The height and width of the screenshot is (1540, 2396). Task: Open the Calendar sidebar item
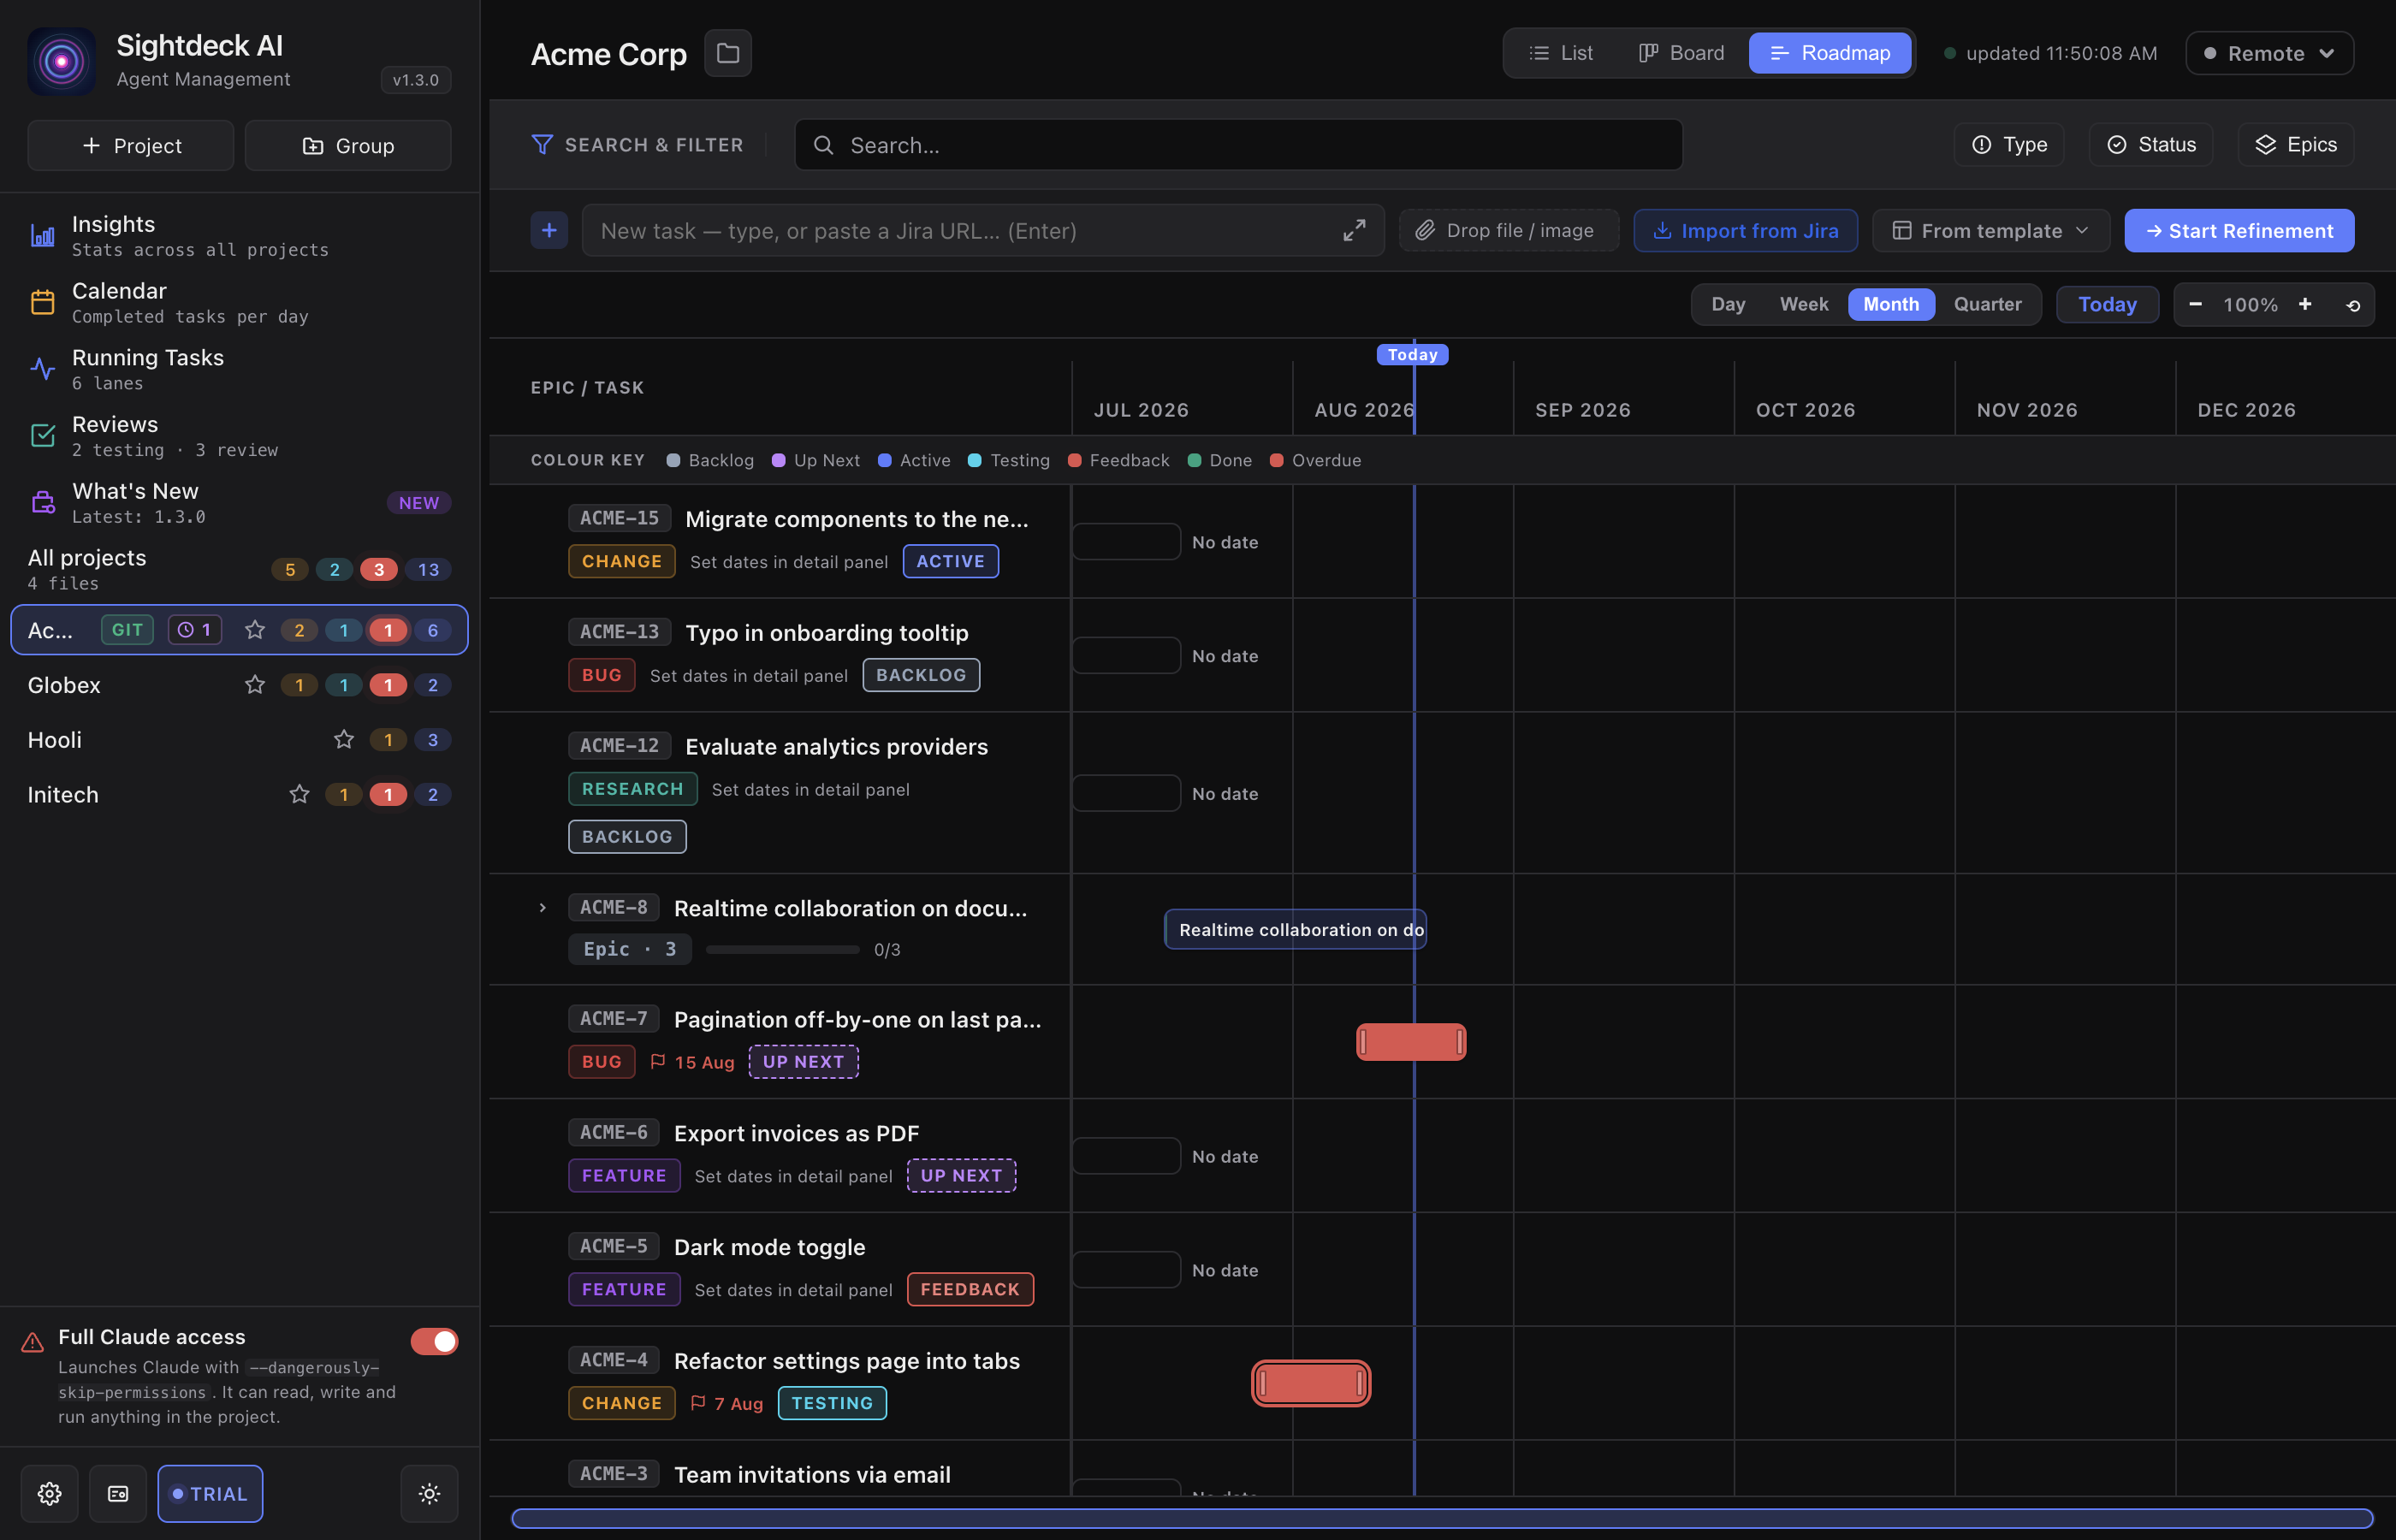(240, 302)
